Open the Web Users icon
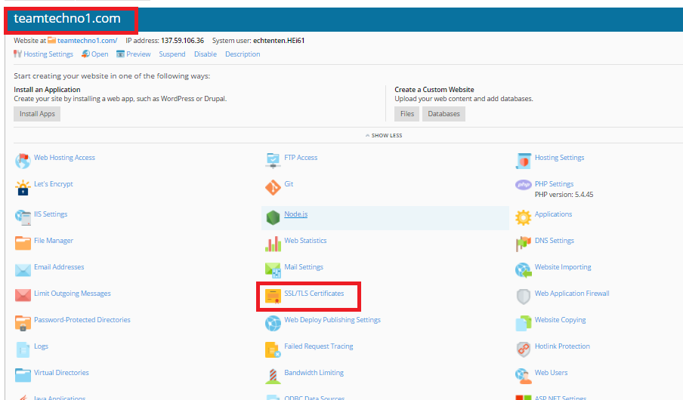This screenshot has height=400, width=683. pyautogui.click(x=524, y=376)
